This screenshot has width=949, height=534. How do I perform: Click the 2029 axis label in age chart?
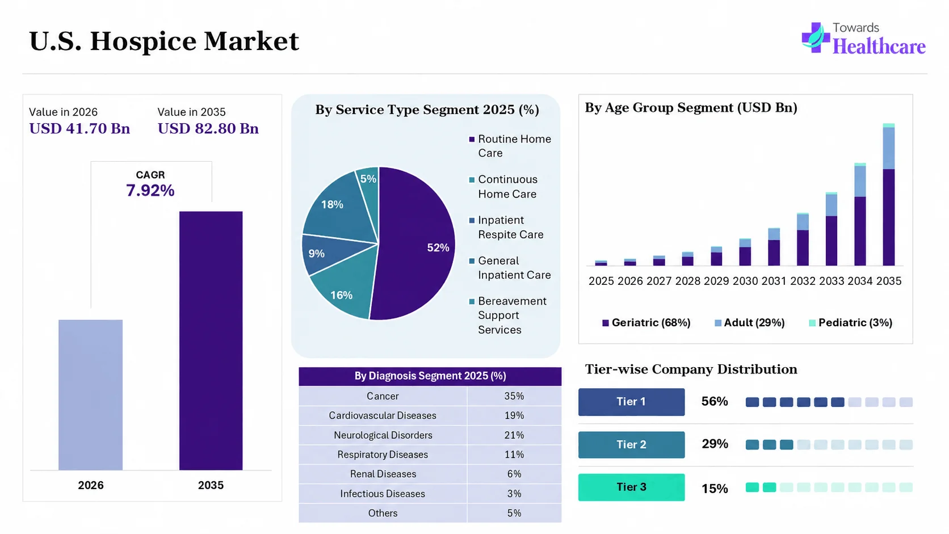coord(716,281)
